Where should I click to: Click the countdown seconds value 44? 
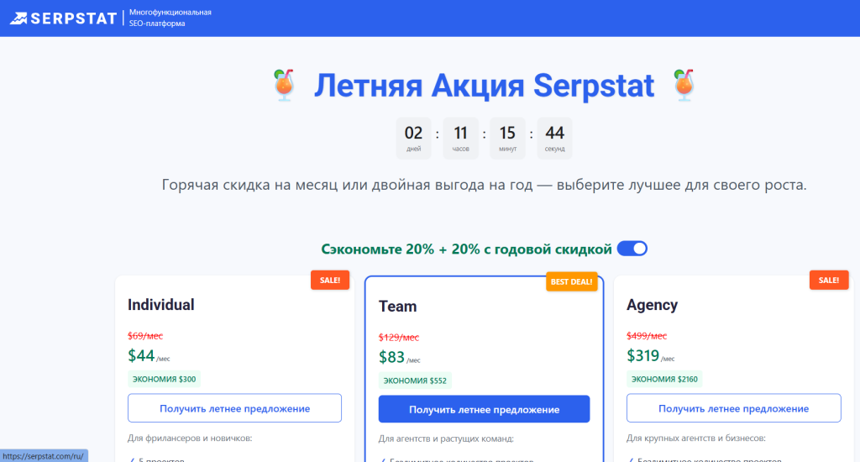pos(554,133)
